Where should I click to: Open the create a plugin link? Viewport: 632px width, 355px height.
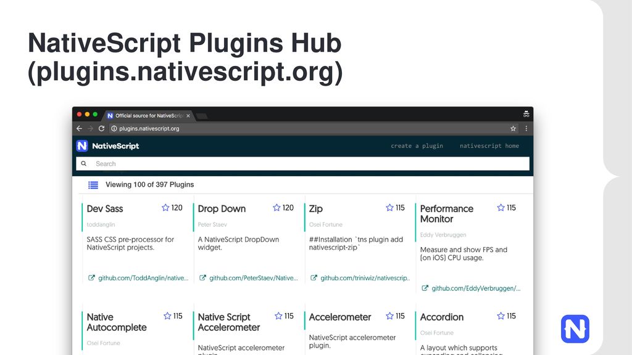point(417,146)
